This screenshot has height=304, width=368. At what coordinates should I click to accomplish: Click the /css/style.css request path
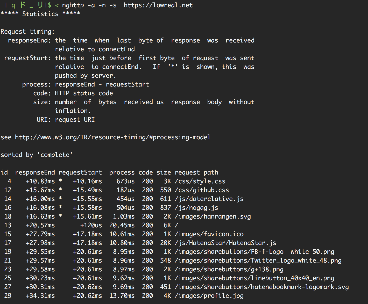[x=200, y=181]
